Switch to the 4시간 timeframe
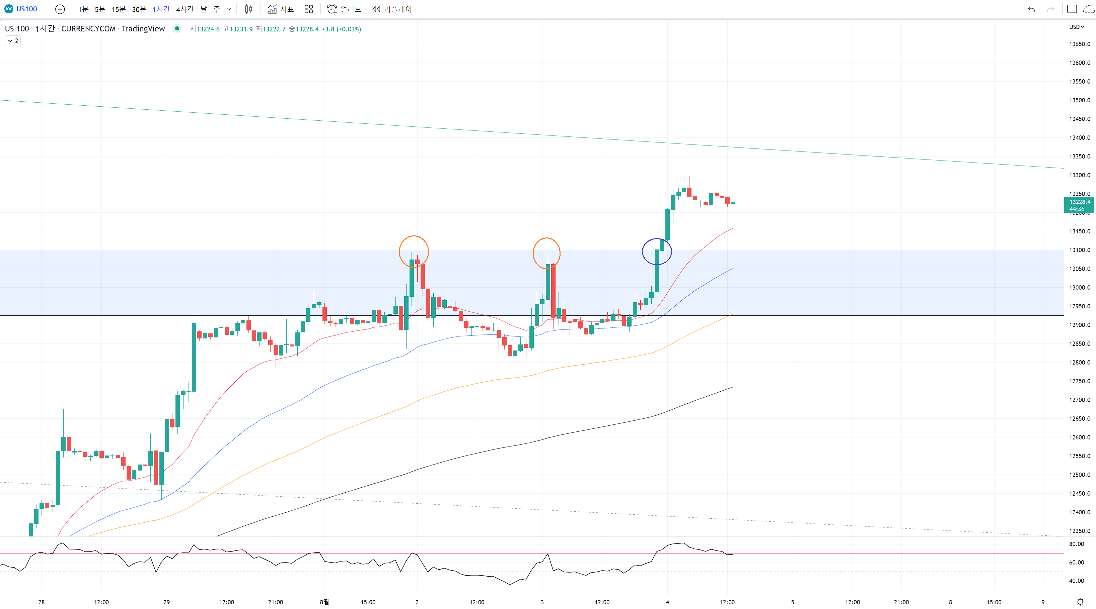 (185, 9)
